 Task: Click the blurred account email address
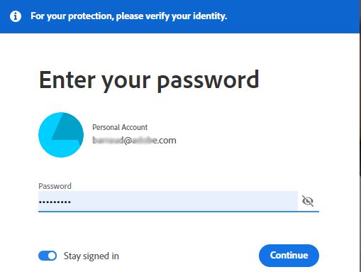[x=134, y=141]
